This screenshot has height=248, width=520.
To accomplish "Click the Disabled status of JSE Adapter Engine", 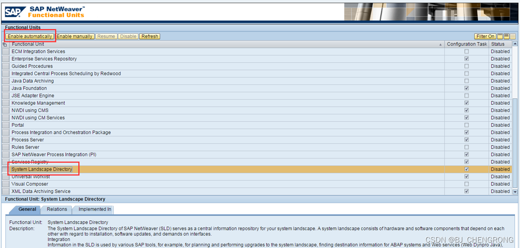I will pyautogui.click(x=500, y=95).
